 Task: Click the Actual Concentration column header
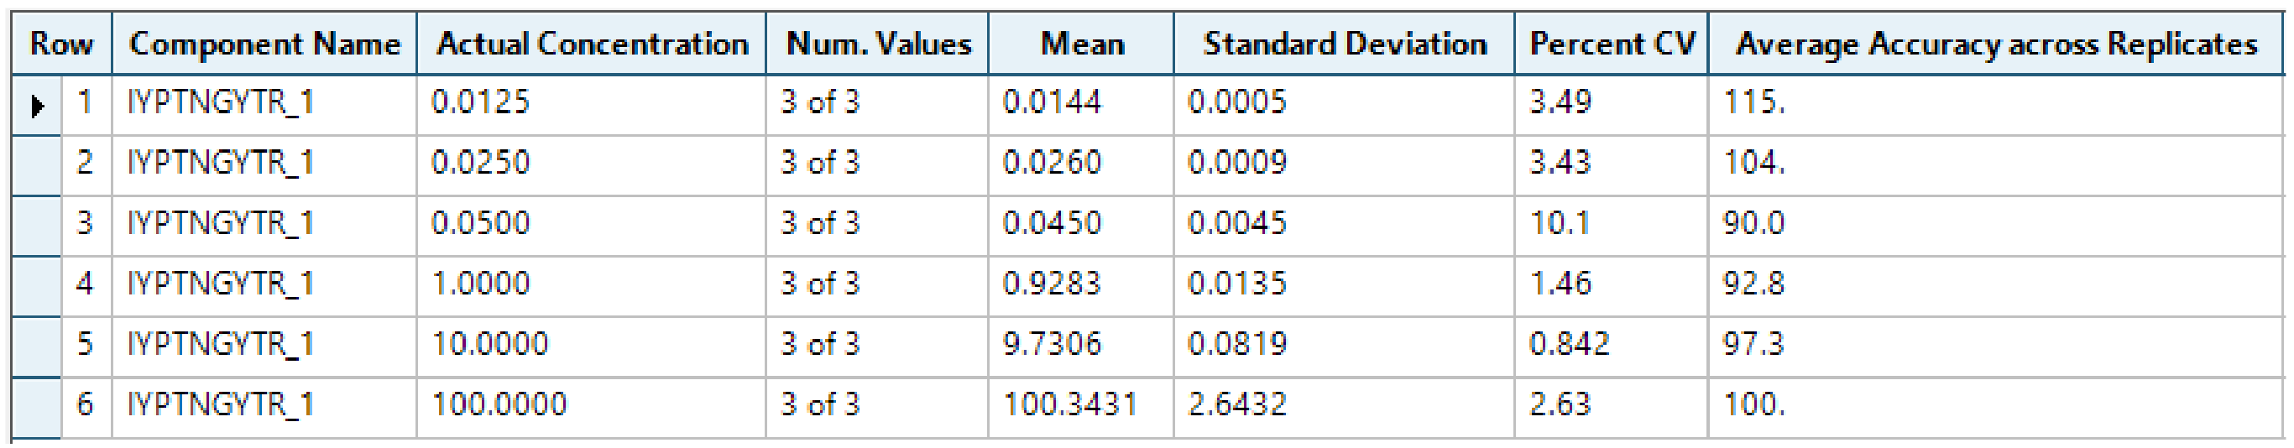click(591, 43)
